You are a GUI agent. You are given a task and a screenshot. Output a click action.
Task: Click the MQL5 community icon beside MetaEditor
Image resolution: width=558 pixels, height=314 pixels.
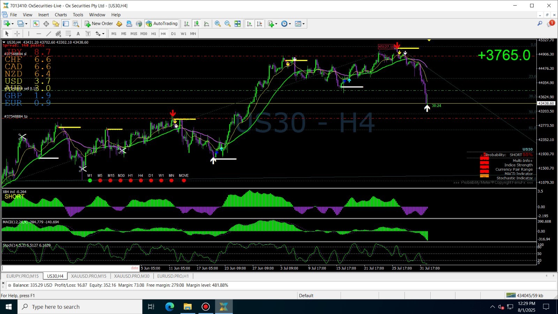click(129, 24)
